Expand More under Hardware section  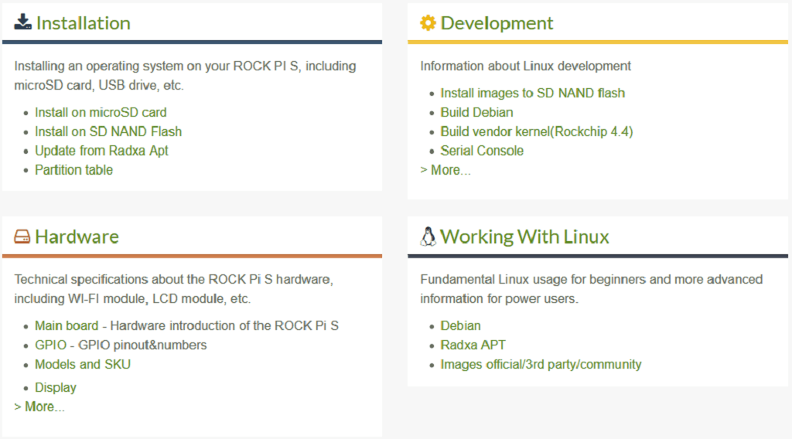point(39,407)
